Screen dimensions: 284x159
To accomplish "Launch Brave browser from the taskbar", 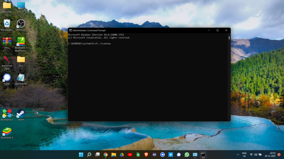I will tap(146, 155).
